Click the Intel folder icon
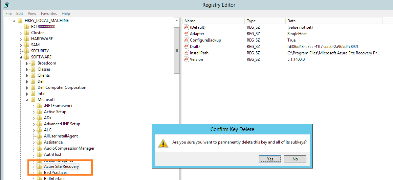Screen dimensions: 393x180 click(33, 94)
